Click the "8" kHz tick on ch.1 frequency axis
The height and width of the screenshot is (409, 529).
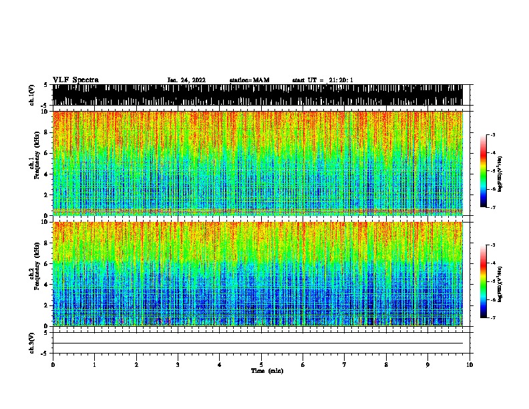[47, 132]
